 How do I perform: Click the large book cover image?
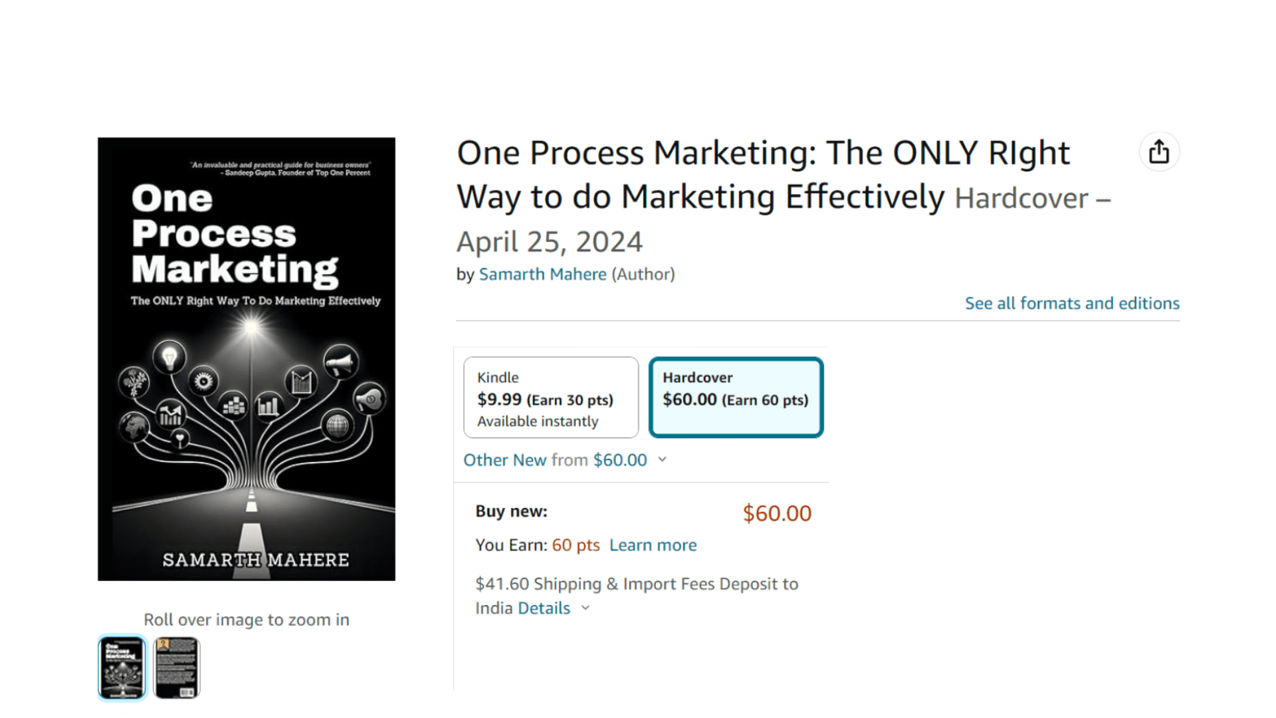(247, 359)
